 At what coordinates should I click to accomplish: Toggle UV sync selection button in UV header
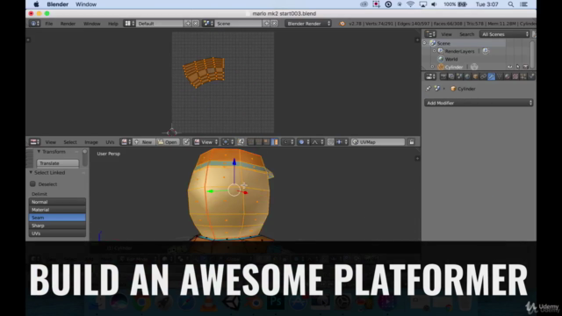[241, 142]
